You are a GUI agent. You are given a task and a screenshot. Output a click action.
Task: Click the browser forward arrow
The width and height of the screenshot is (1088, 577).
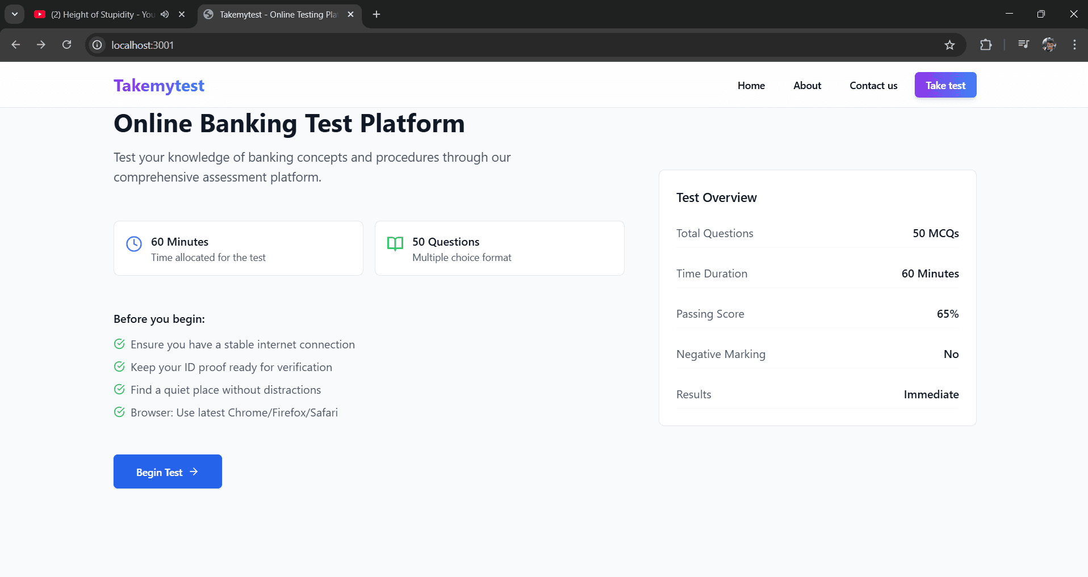coord(41,45)
